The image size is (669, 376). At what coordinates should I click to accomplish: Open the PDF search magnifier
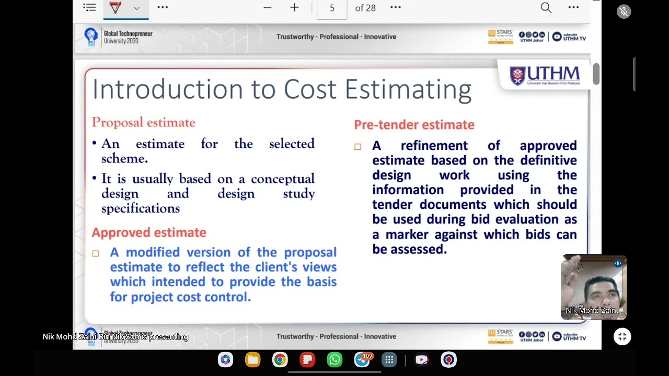click(x=546, y=7)
